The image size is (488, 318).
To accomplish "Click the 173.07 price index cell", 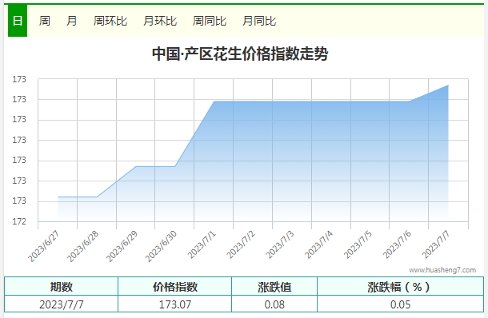I will 175,304.
